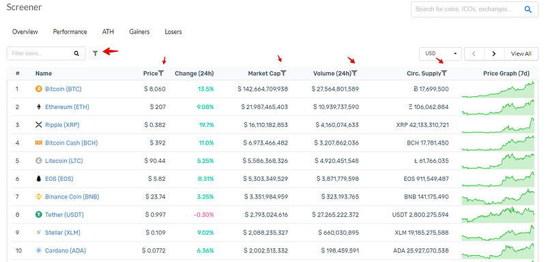Switch to the Gainers tab
The height and width of the screenshot is (262, 546).
139,31
